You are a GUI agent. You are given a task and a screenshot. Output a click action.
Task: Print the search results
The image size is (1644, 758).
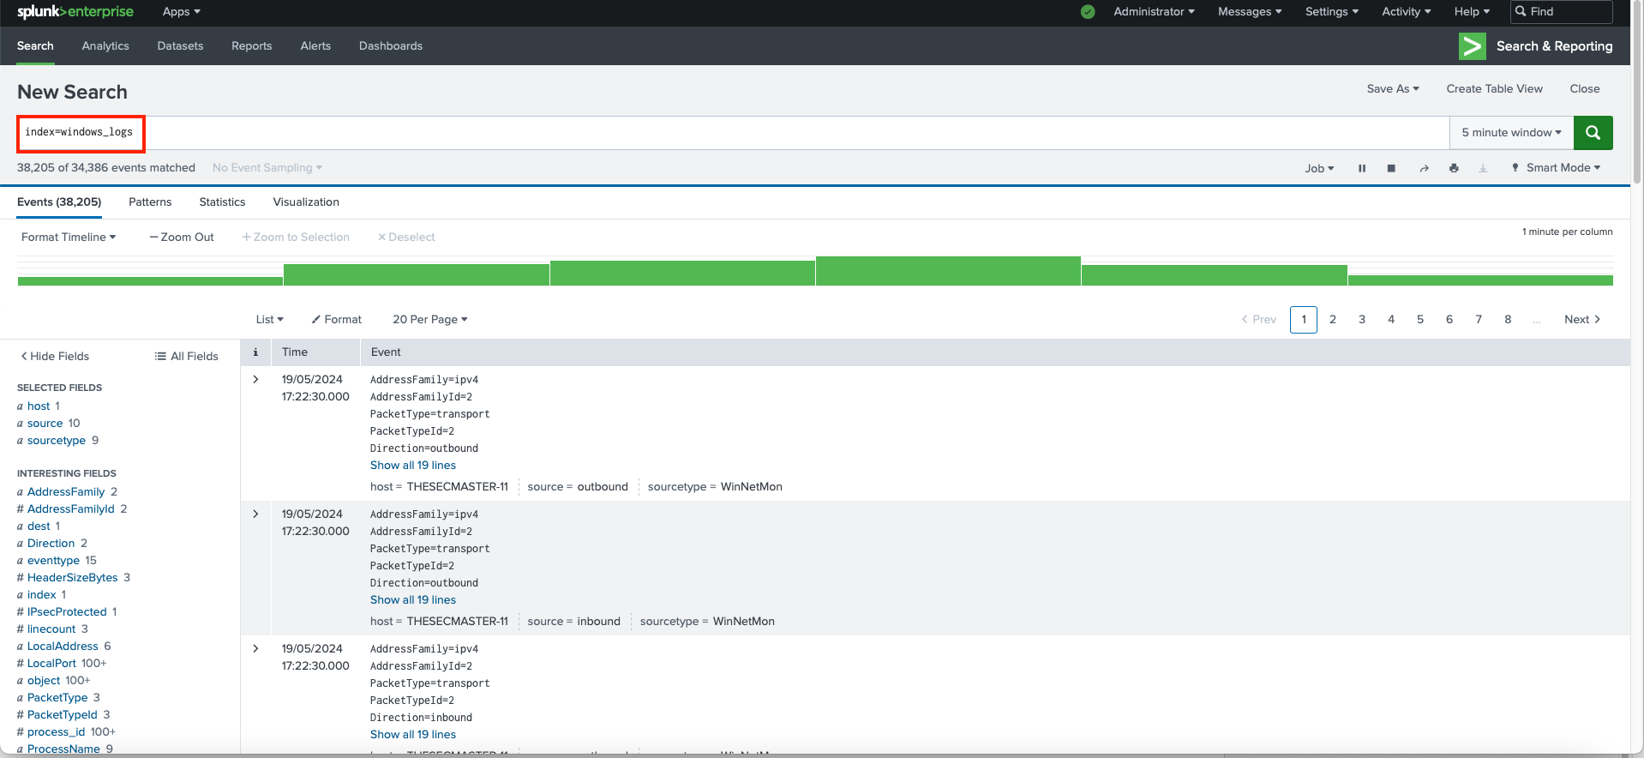(x=1454, y=169)
